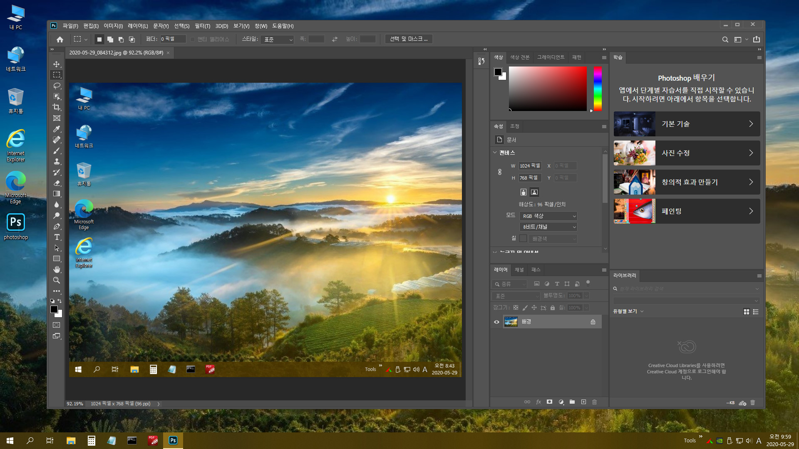
Task: Select the Eyedropper tool
Action: point(57,129)
